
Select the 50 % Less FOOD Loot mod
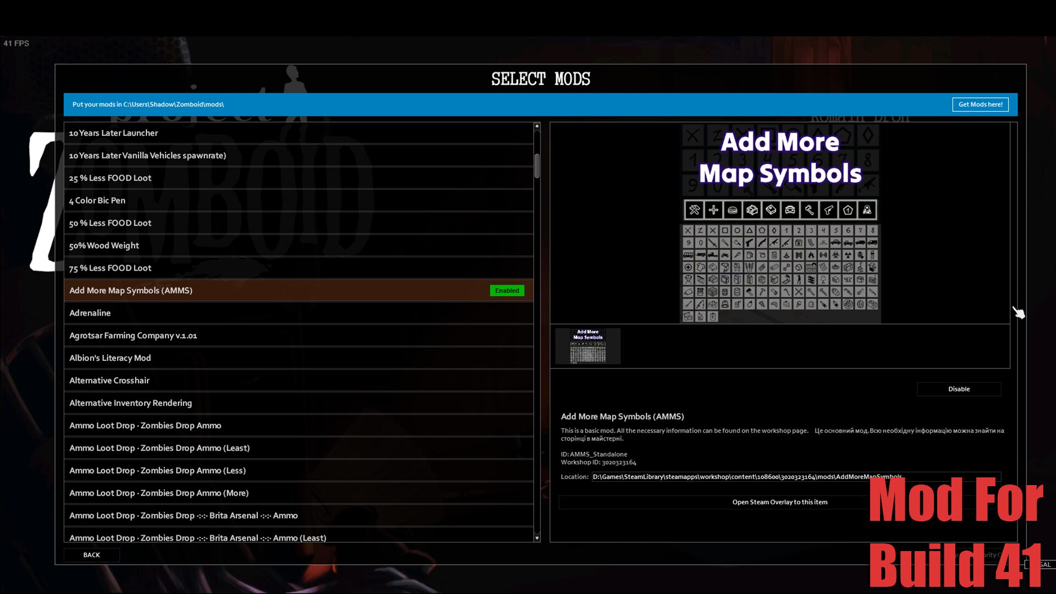299,223
